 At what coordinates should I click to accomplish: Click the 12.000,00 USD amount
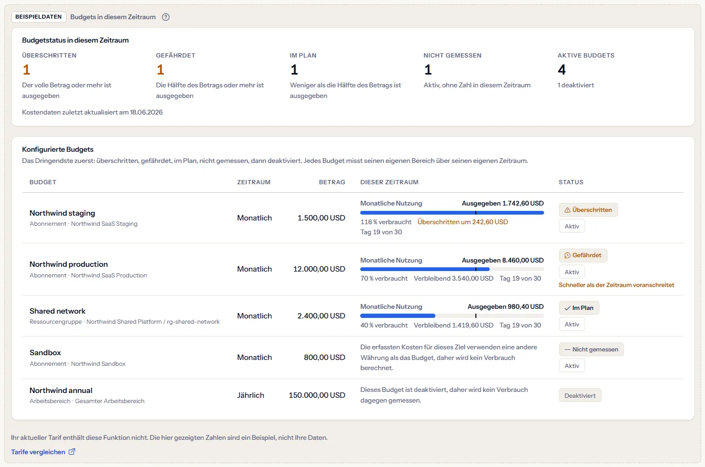pos(319,269)
